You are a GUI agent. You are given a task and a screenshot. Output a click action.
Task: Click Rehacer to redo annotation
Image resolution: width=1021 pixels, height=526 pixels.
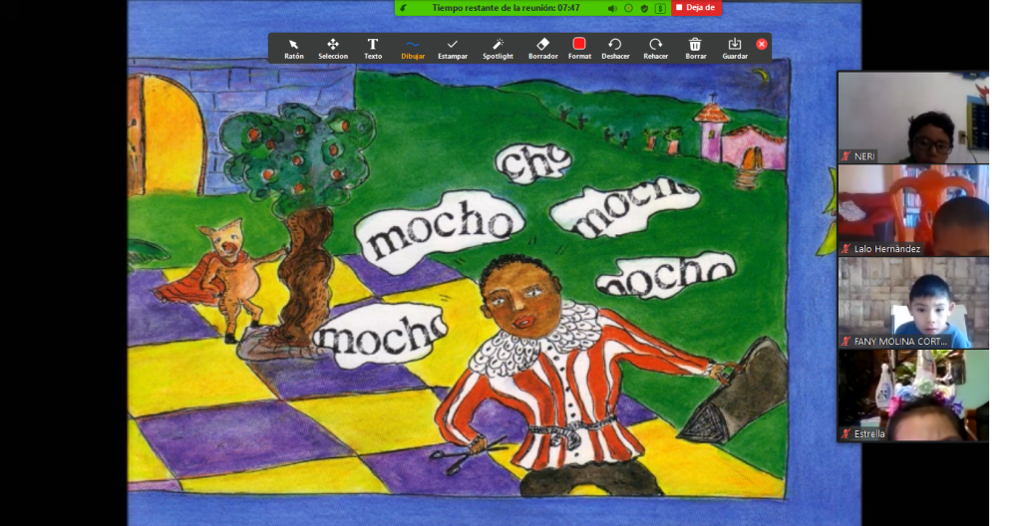655,48
